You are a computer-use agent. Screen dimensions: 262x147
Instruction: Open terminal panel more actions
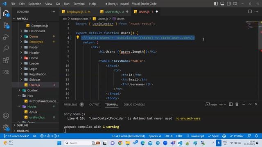(243, 105)
